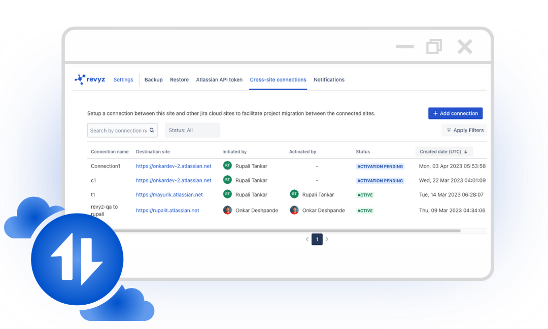Open Apply Filters options

[x=465, y=130]
